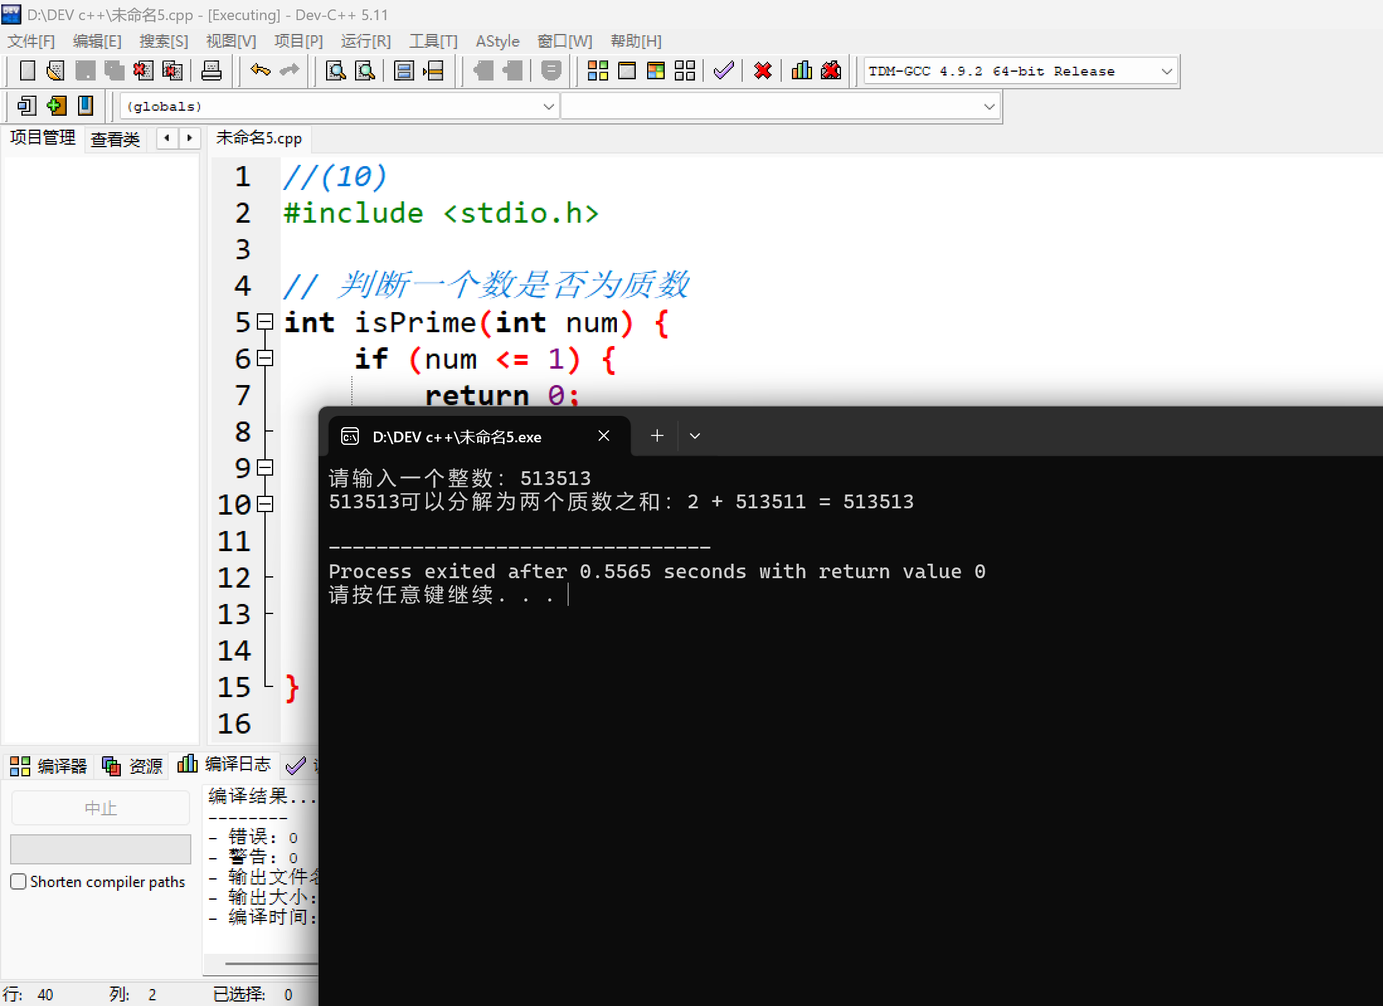Add a new terminal tab with plus
Image resolution: width=1383 pixels, height=1006 pixels.
point(657,436)
